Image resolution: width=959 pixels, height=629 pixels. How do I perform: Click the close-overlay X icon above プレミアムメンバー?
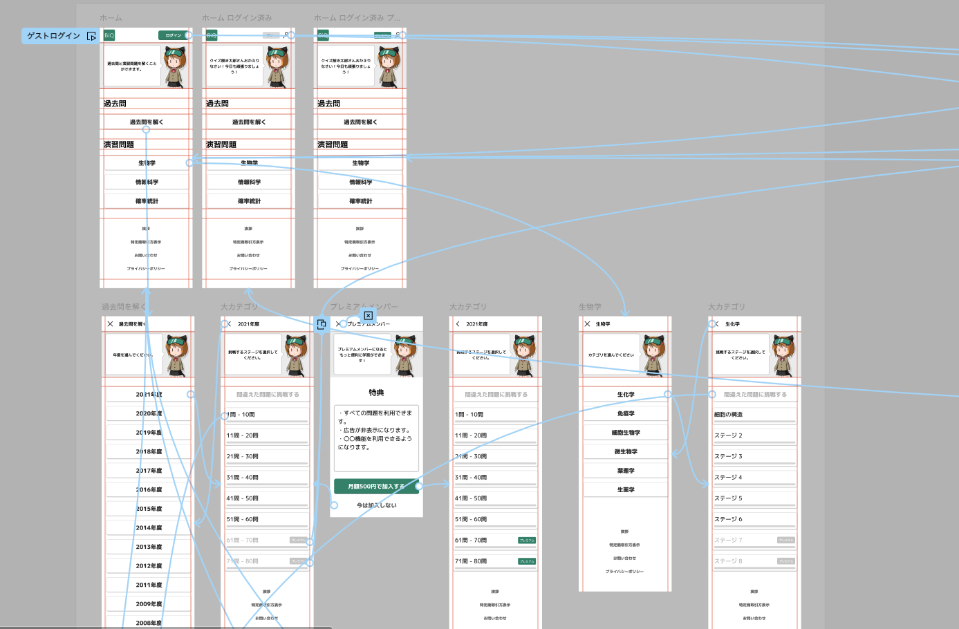click(368, 315)
